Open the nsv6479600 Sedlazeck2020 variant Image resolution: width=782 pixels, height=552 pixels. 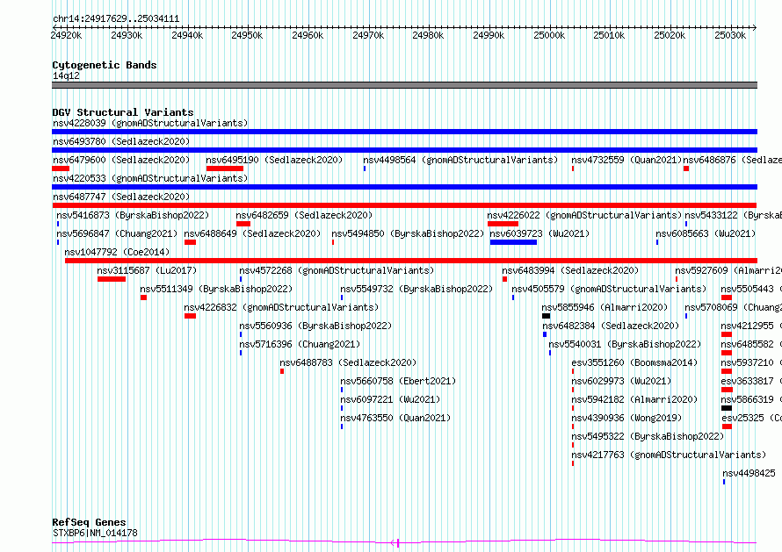tap(121, 160)
